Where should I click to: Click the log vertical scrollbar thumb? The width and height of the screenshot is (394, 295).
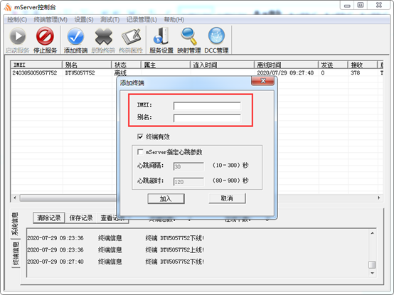(372, 264)
